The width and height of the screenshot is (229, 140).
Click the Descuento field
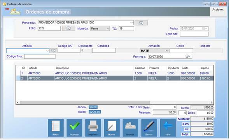pos(86,50)
